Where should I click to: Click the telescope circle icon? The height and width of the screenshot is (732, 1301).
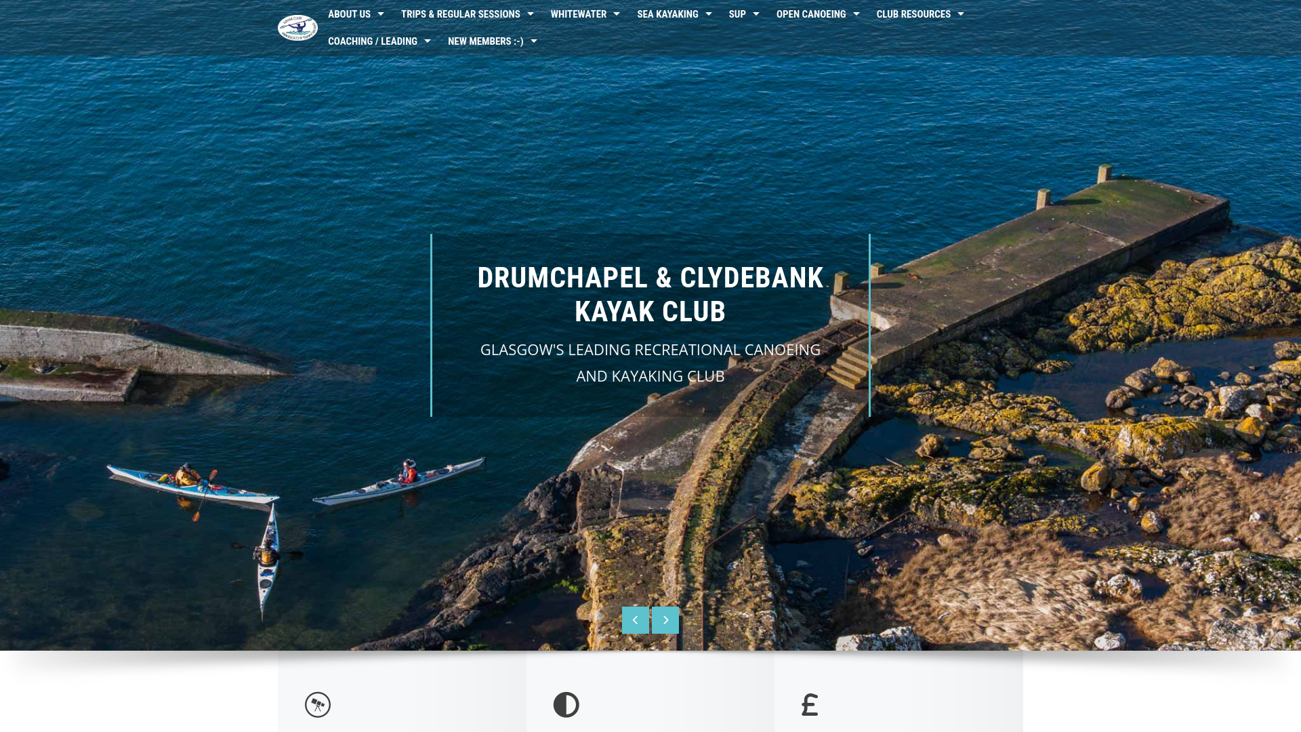pos(318,705)
